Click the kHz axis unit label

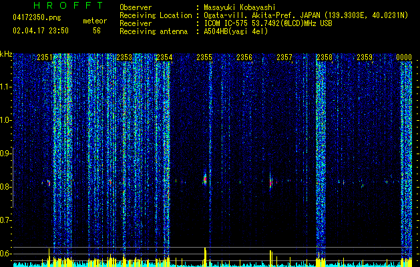coord(6,54)
